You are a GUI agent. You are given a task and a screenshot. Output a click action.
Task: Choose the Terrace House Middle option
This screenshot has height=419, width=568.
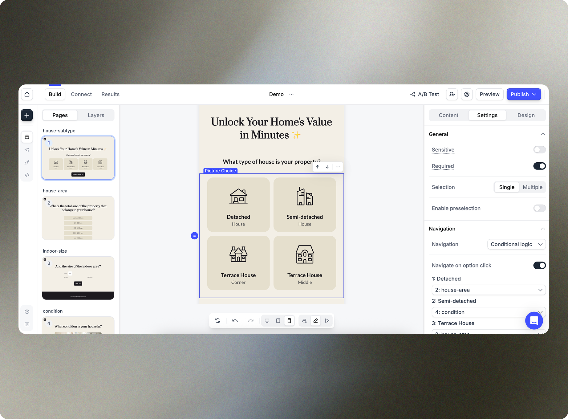pyautogui.click(x=305, y=263)
